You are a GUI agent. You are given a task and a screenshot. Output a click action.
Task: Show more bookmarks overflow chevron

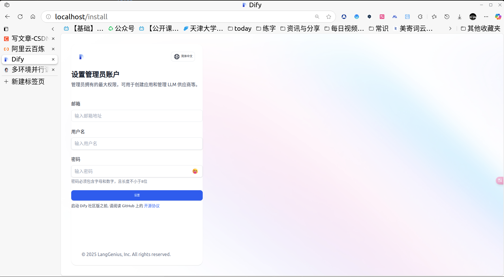pyautogui.click(x=450, y=28)
